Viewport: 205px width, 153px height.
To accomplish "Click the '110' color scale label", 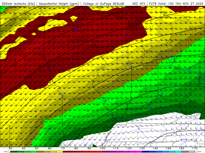I will [116, 148].
